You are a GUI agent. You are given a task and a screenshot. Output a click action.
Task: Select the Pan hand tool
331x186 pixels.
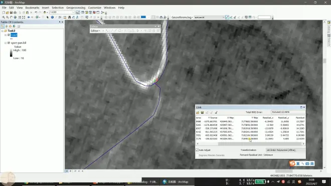[x=11, y=18]
